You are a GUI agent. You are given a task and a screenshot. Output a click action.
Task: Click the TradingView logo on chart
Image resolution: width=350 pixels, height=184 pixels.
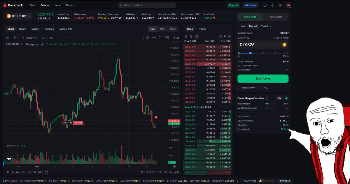(9, 159)
